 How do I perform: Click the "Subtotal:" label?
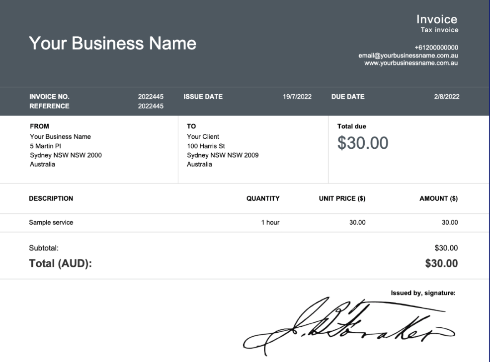[x=44, y=248]
